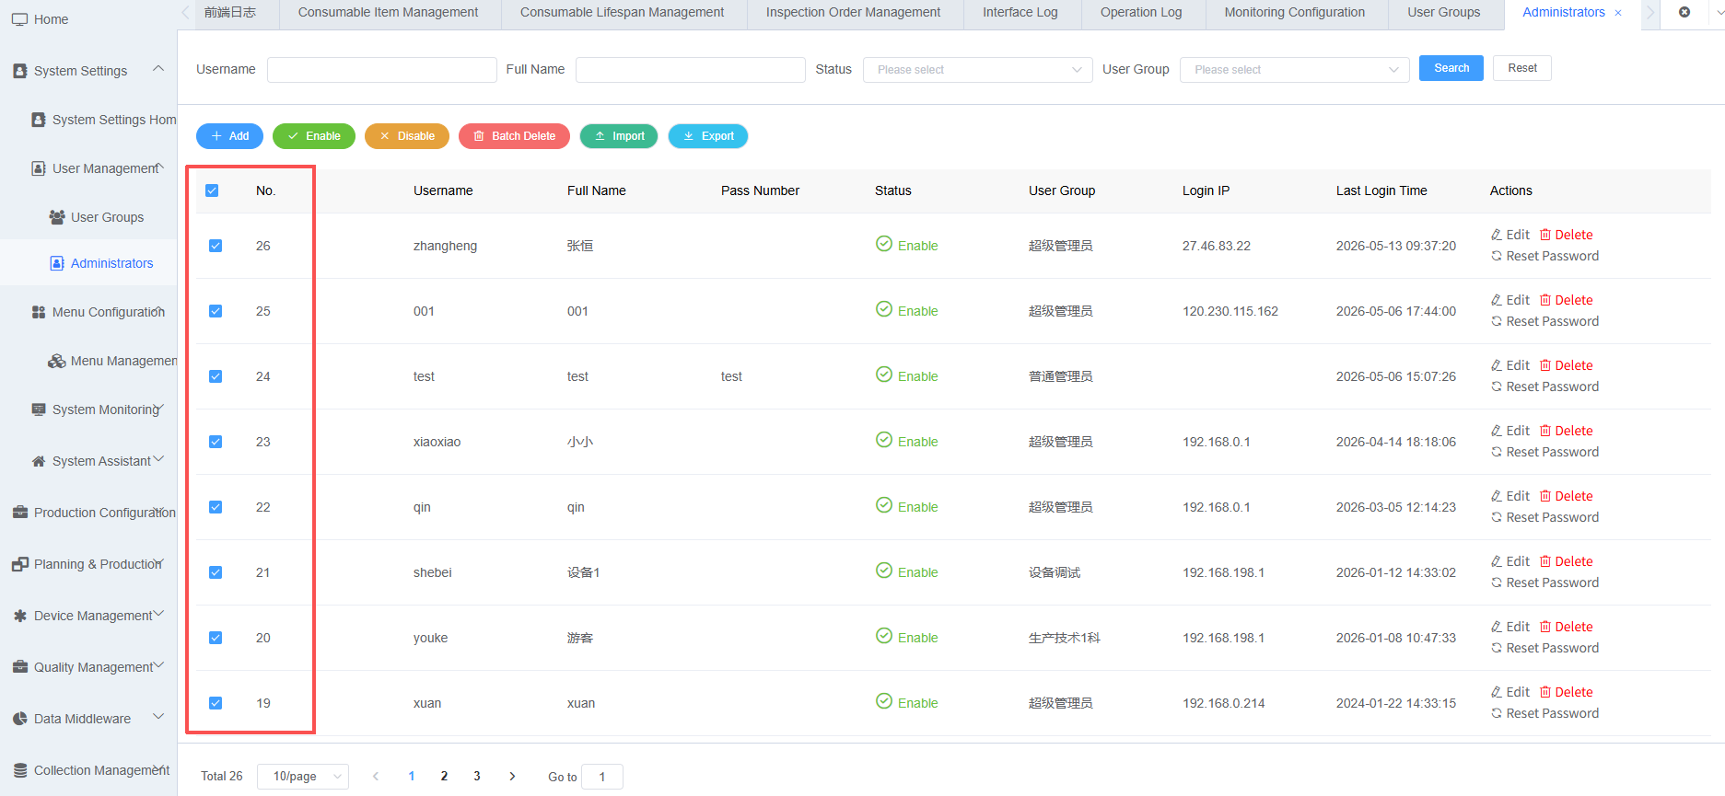Viewport: 1725px width, 796px height.
Task: Click the reset password icon for shebei
Action: coord(1497,583)
